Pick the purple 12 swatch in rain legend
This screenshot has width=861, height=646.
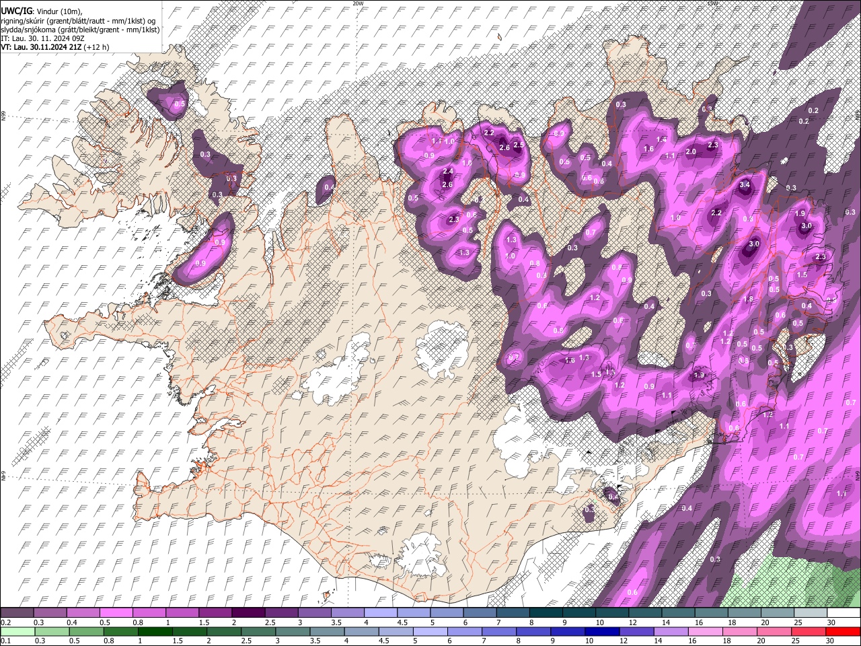637,631
